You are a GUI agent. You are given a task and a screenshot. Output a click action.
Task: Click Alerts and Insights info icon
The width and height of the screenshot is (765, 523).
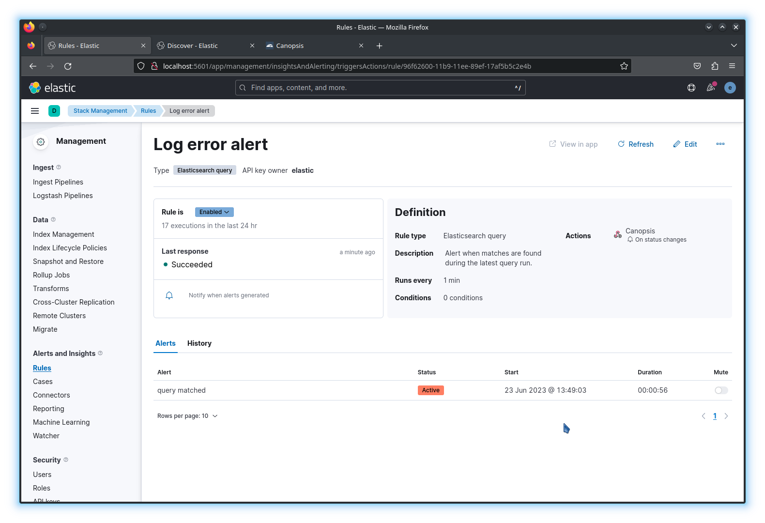tap(100, 353)
